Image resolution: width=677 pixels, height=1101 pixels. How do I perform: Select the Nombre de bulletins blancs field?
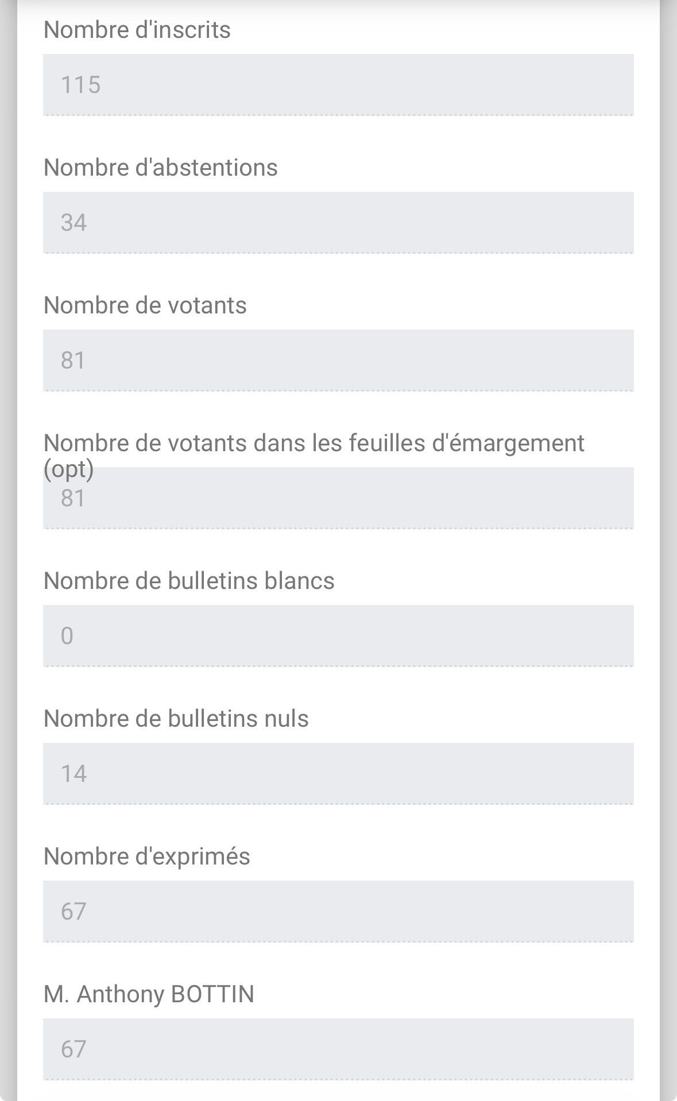tap(338, 636)
